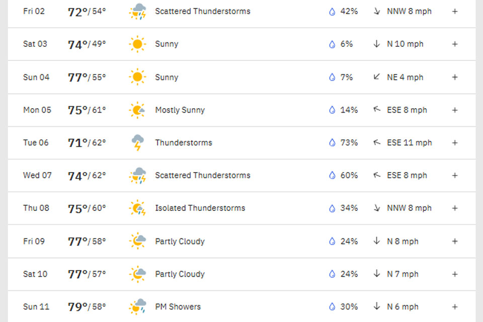Click the mostly sunny icon for Mon 05
This screenshot has width=483, height=322.
(137, 110)
